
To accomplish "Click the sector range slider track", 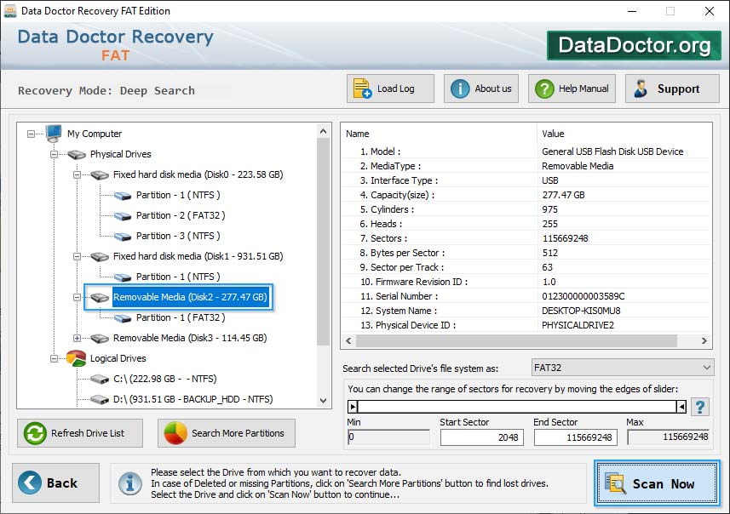I will tap(517, 407).
